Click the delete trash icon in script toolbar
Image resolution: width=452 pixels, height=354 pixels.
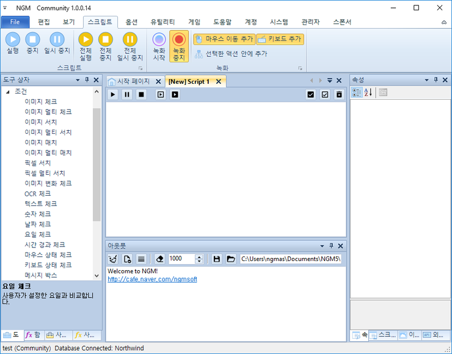(339, 95)
